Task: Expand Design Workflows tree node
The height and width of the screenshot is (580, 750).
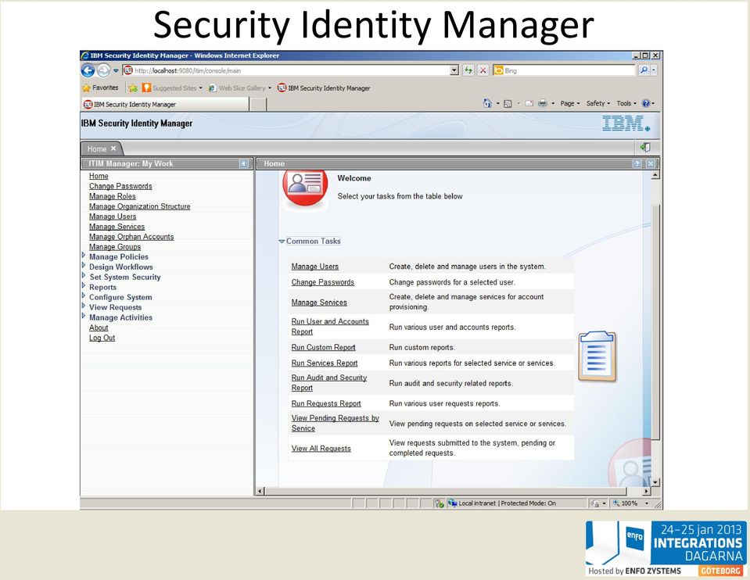Action: click(84, 265)
